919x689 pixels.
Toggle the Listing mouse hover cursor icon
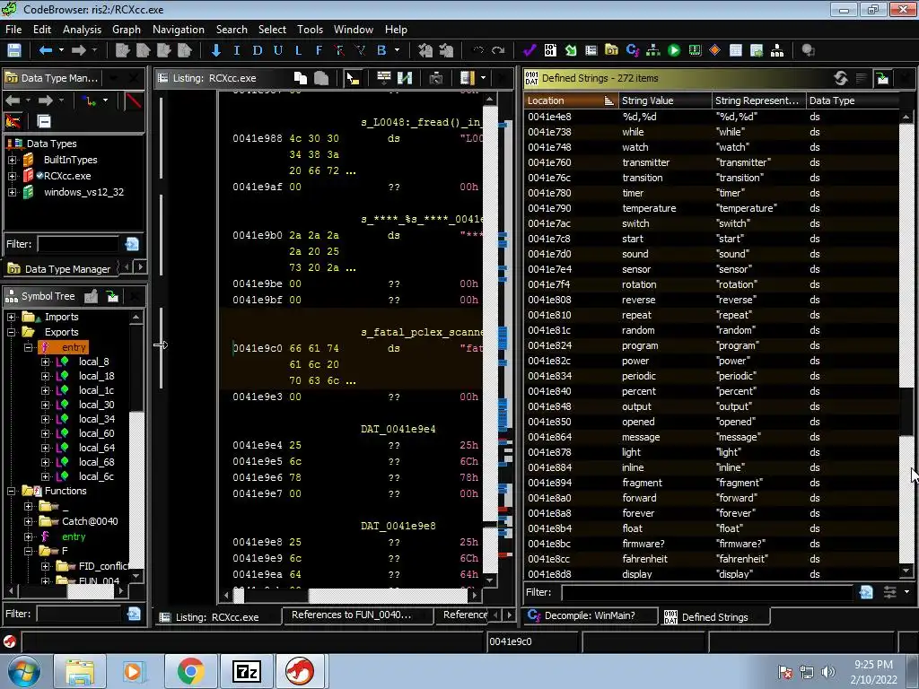[352, 78]
